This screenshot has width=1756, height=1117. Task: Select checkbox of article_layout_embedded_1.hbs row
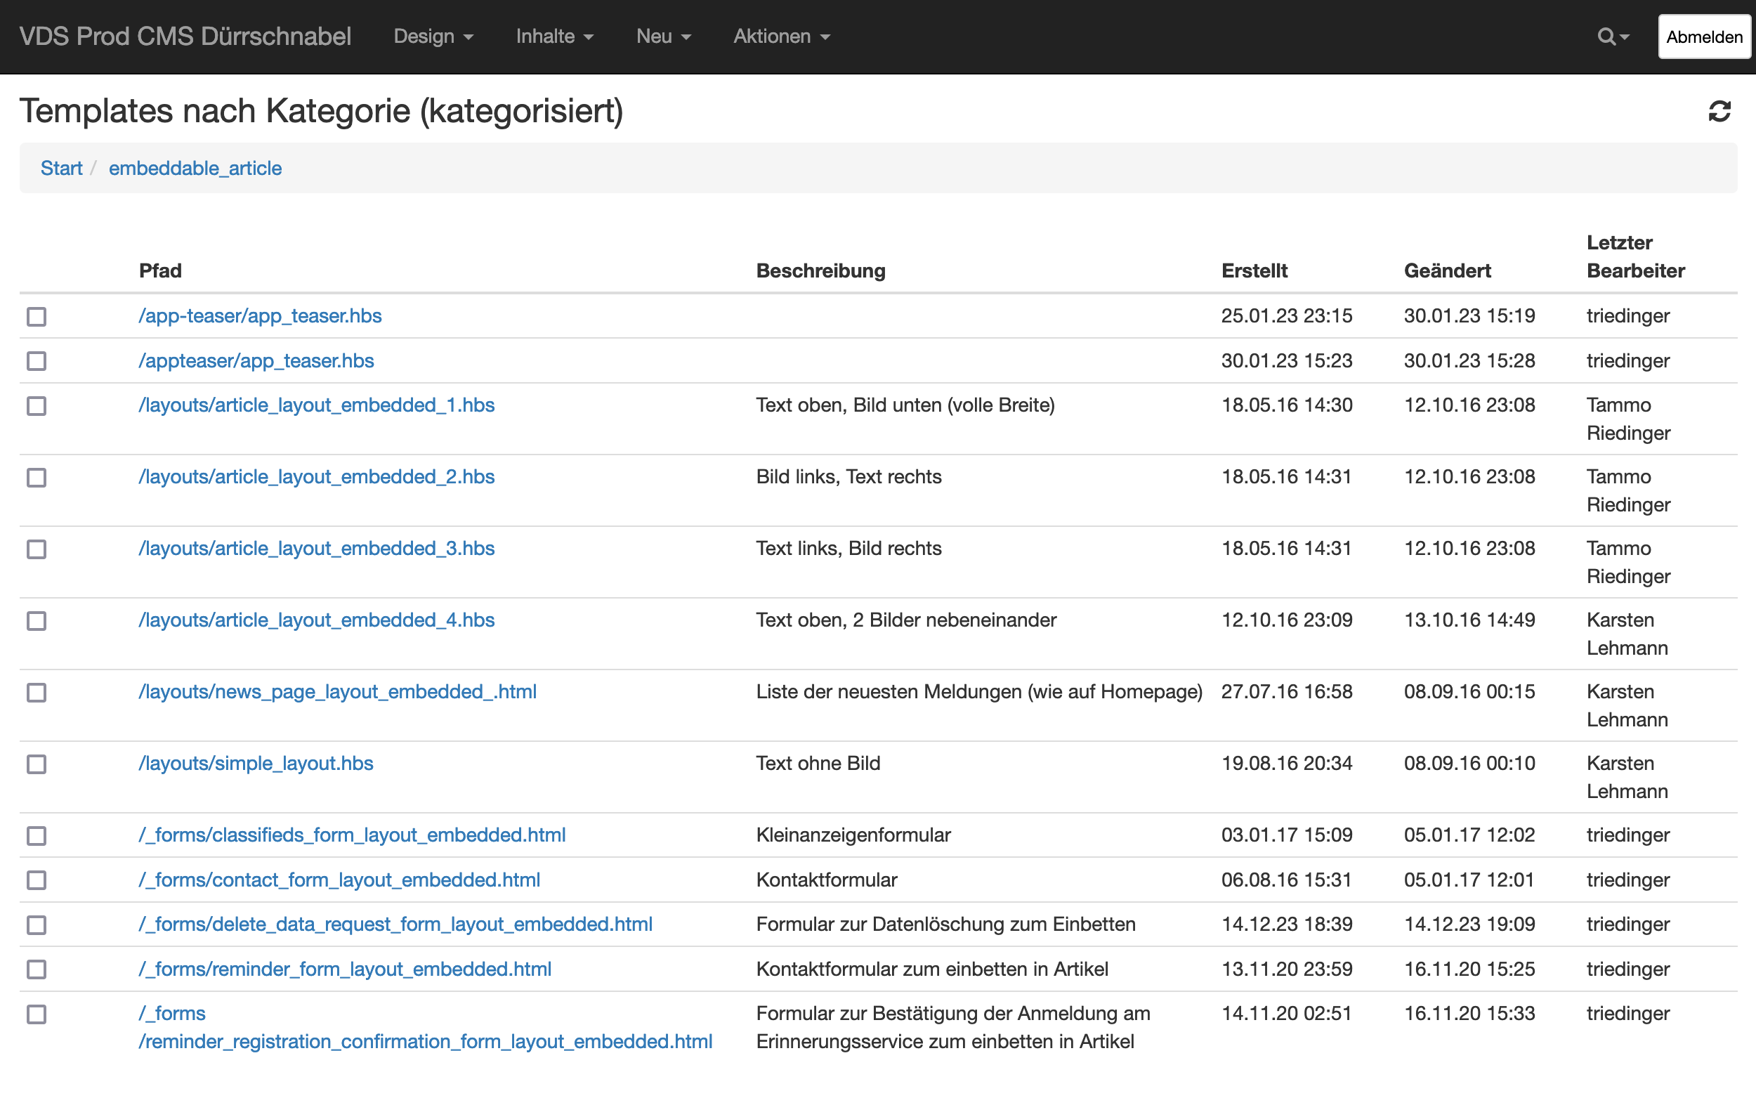tap(37, 405)
